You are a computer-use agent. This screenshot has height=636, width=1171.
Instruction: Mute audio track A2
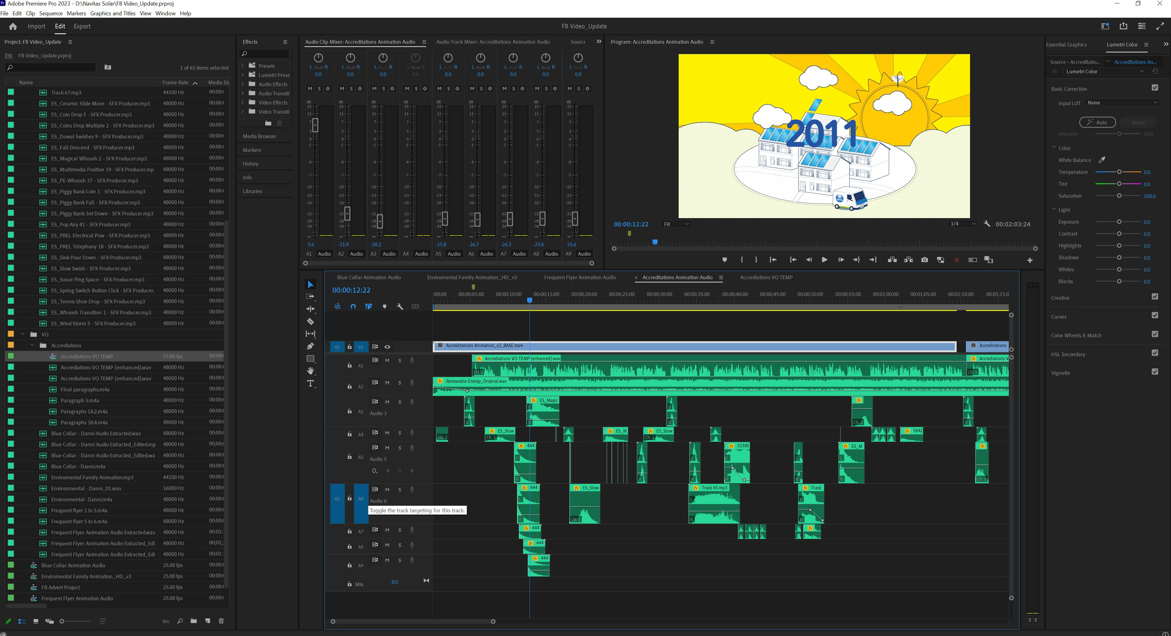(387, 383)
